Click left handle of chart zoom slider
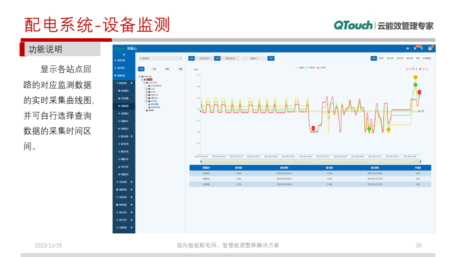 (201, 161)
